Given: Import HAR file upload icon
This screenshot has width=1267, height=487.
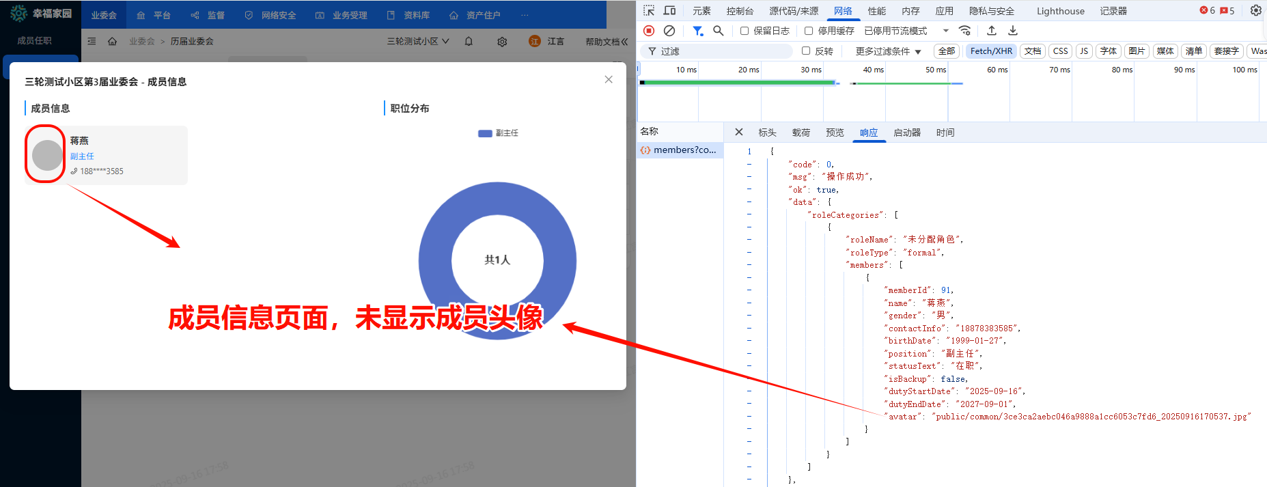Looking at the screenshot, I should pyautogui.click(x=992, y=31).
